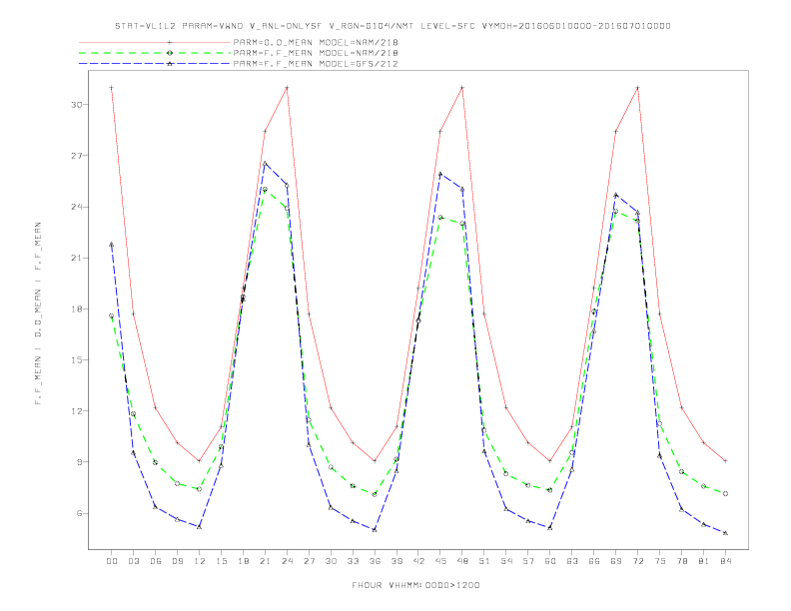Click x-axis forecast hour label 06
Screen dimensions: 791x611
pos(156,561)
